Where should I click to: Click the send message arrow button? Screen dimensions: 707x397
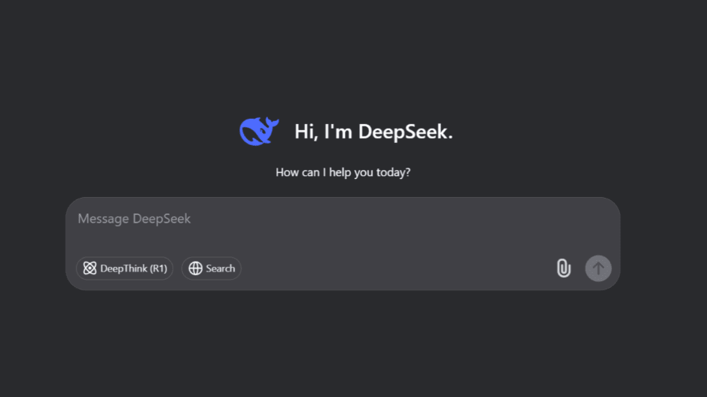coord(598,268)
